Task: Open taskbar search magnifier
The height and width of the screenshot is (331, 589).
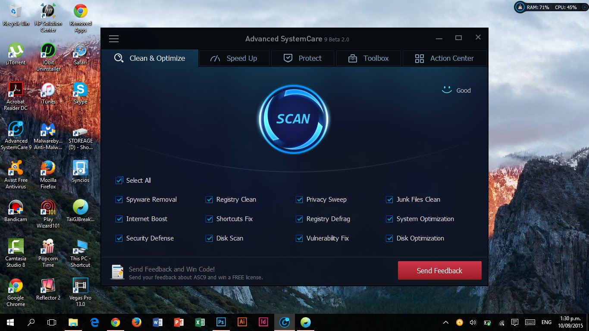Action: coord(31,322)
